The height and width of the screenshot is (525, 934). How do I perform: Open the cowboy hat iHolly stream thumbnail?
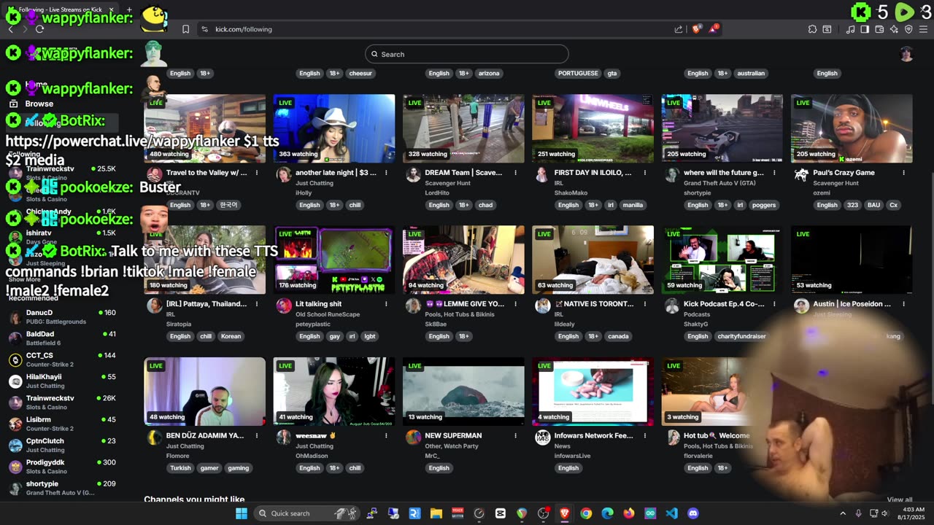pos(334,128)
